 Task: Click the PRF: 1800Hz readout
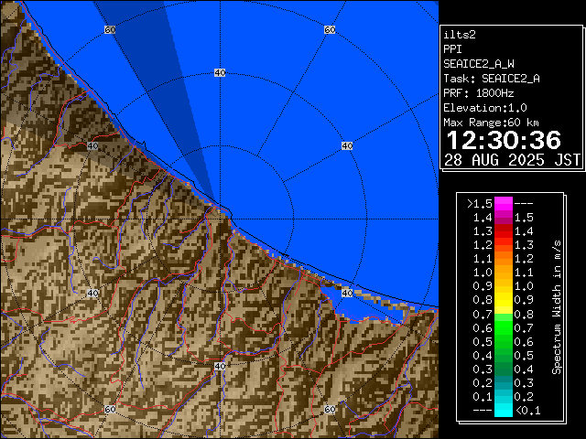coord(478,92)
